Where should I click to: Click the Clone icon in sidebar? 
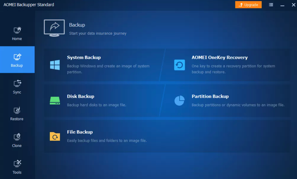point(17,137)
